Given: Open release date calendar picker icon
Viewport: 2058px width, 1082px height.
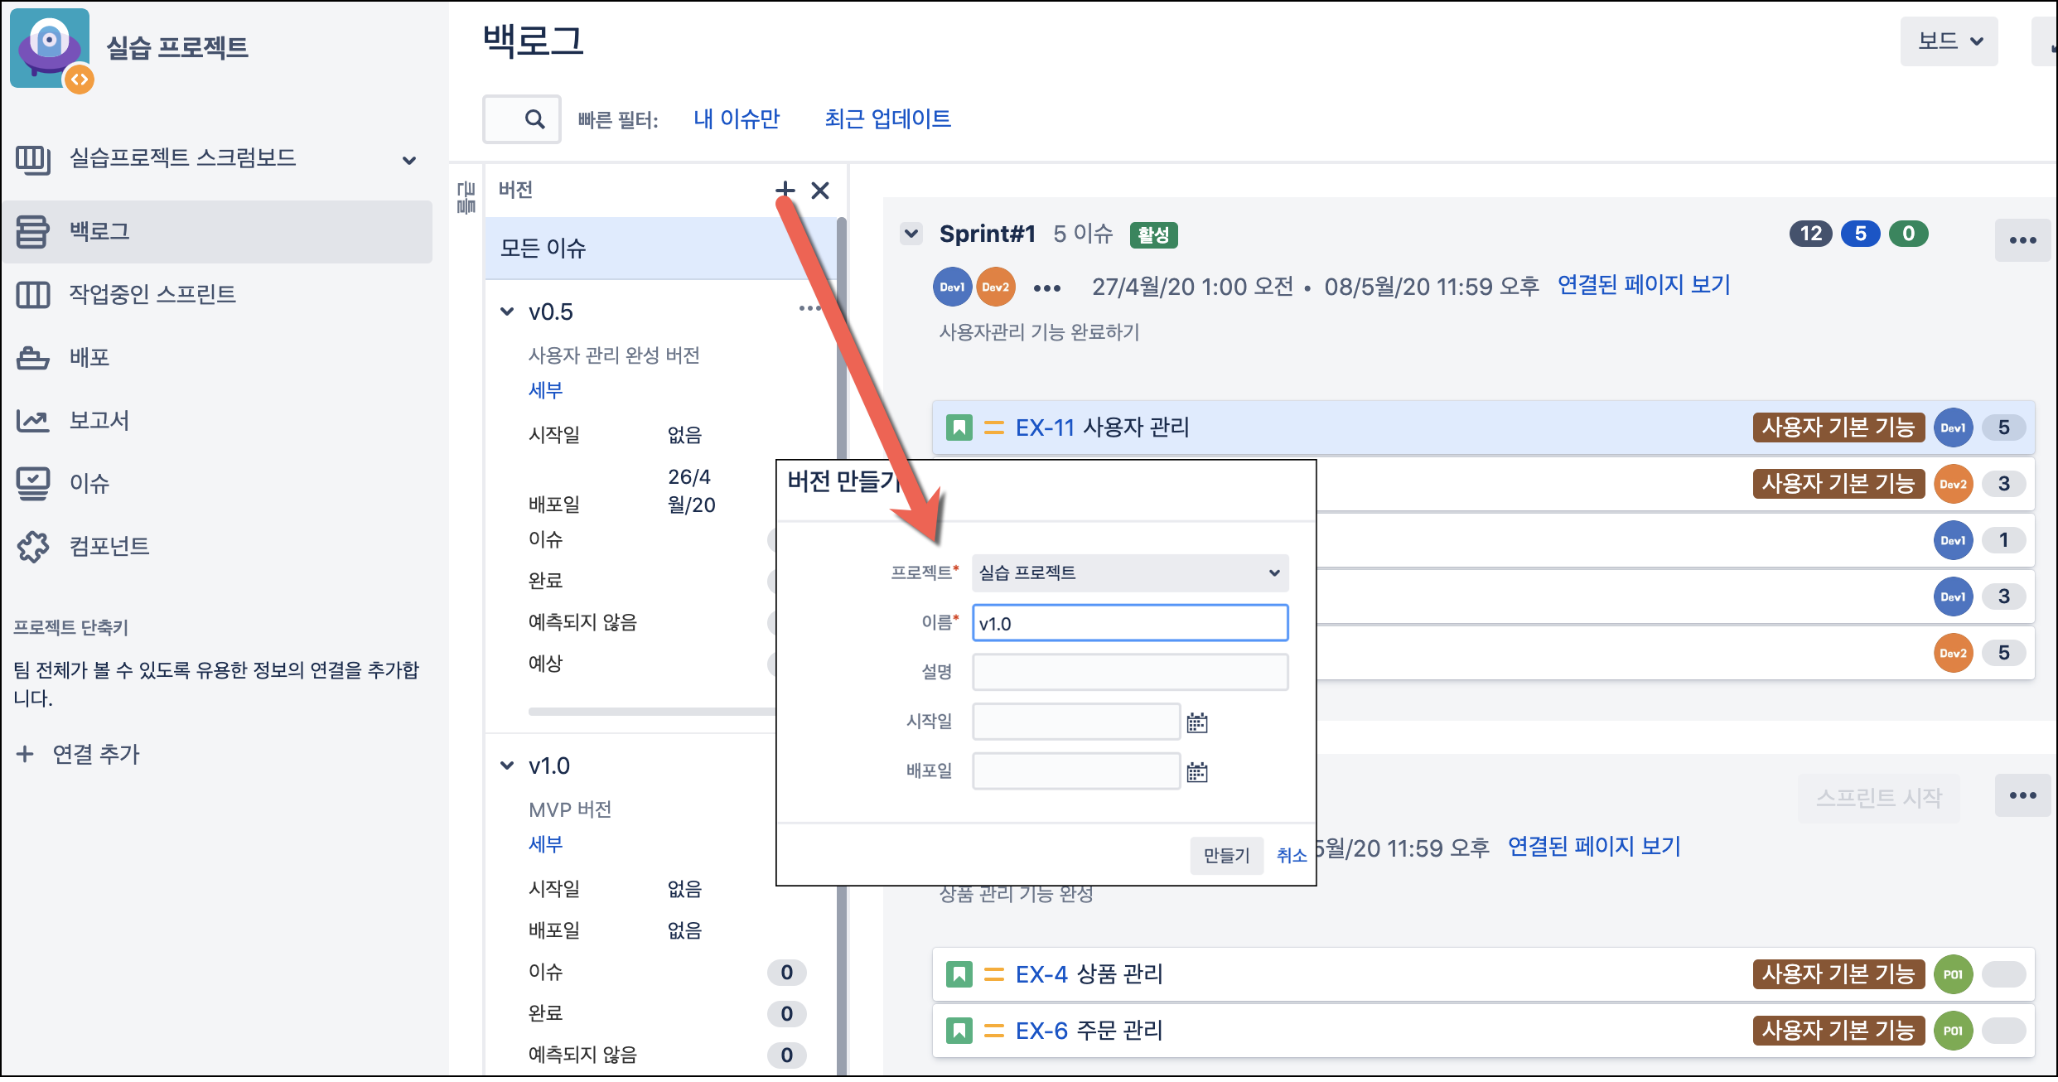Looking at the screenshot, I should pos(1197,772).
